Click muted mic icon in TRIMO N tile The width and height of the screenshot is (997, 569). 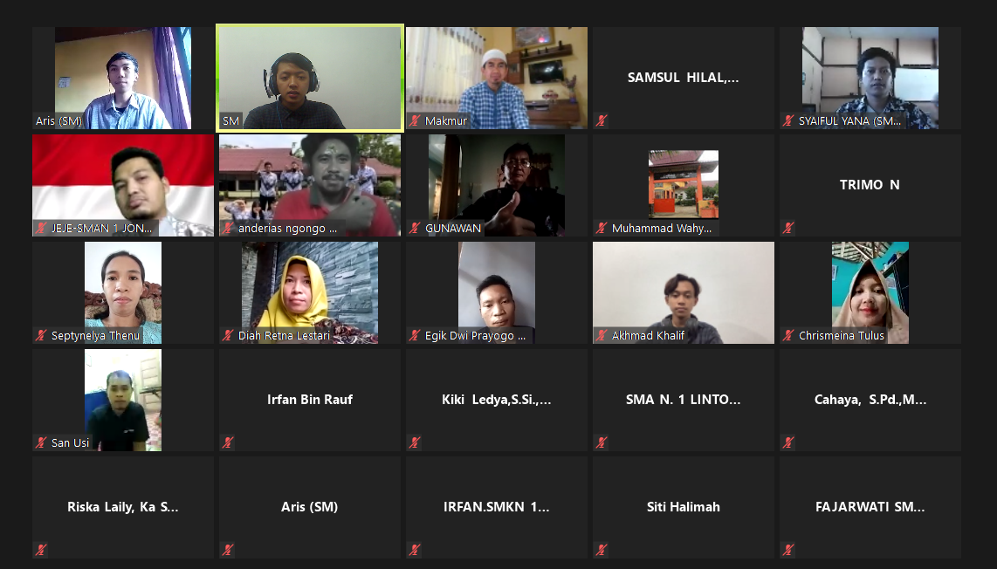coord(789,229)
